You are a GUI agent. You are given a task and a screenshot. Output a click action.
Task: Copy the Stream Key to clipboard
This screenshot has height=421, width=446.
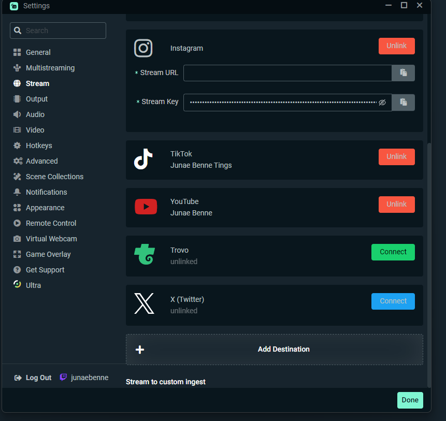click(403, 101)
